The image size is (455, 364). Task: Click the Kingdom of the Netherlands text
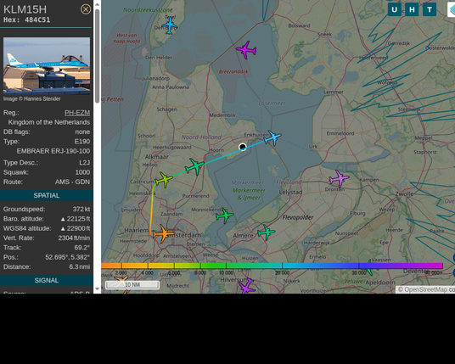(48, 122)
